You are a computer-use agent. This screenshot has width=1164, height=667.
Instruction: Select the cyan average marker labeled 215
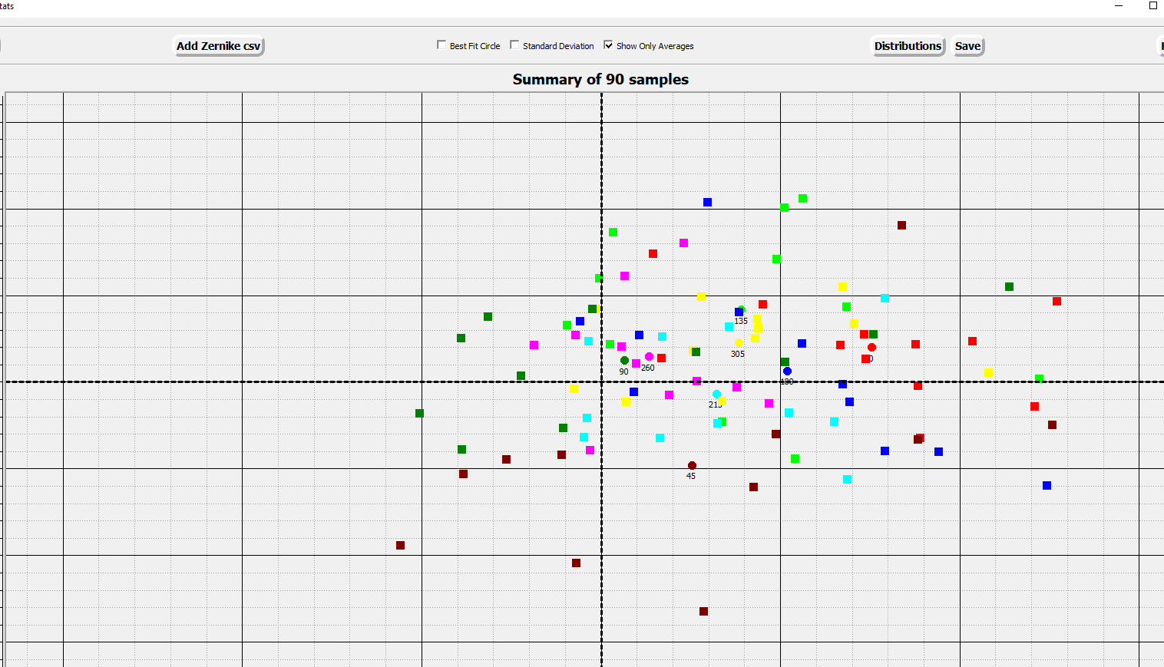718,394
